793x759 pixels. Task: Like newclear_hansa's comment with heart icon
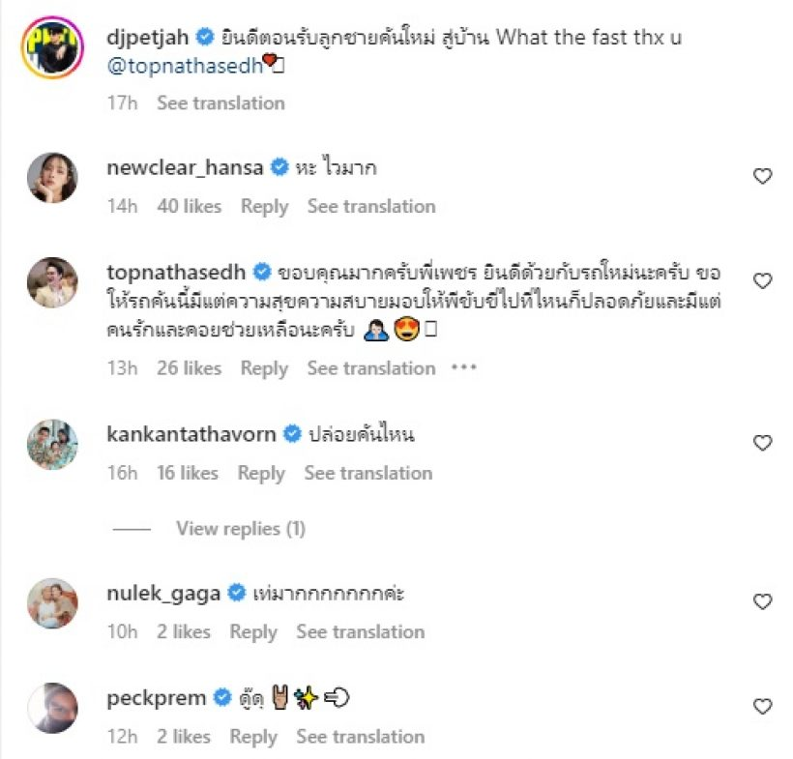[762, 176]
